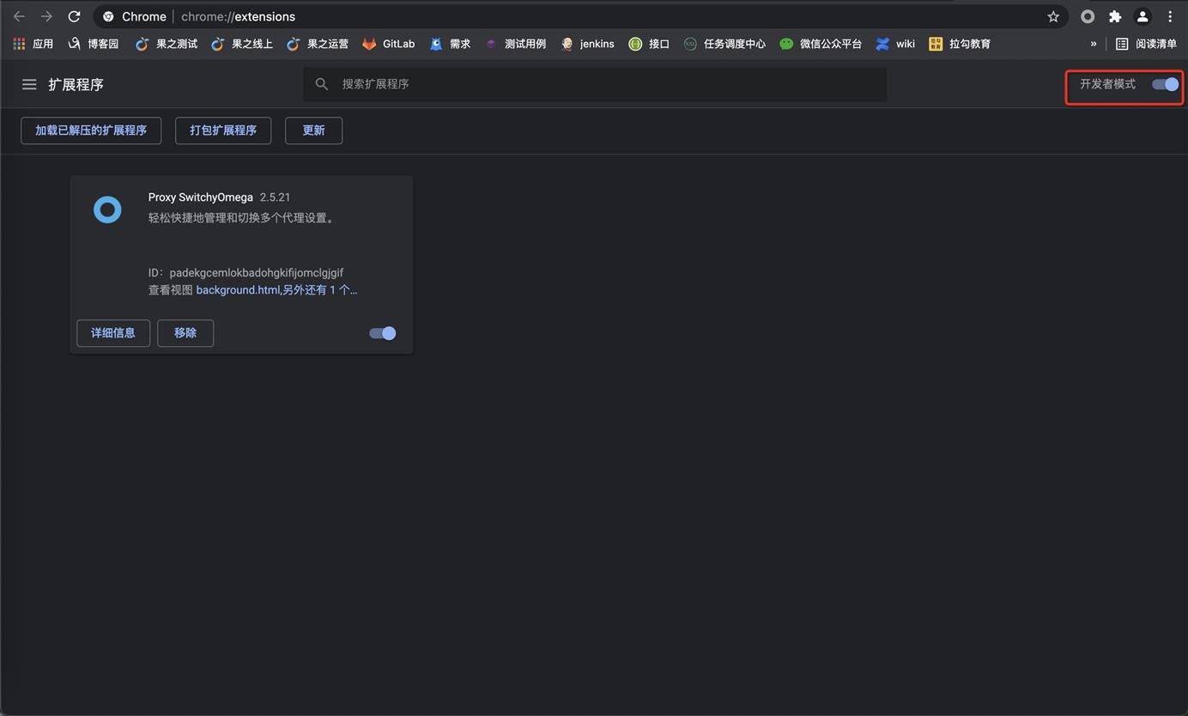1188x716 pixels.
Task: Open the 果之运营 bookmark
Action: pyautogui.click(x=318, y=44)
